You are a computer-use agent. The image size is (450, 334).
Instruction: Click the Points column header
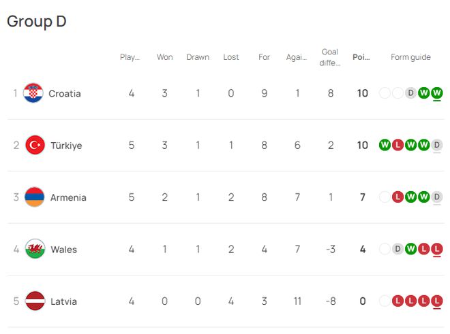361,57
